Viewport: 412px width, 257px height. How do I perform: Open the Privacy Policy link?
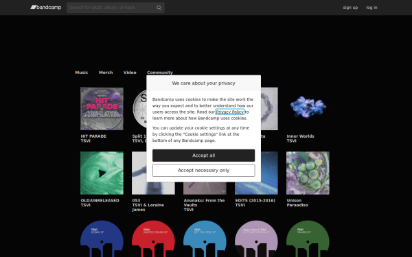coord(230,112)
